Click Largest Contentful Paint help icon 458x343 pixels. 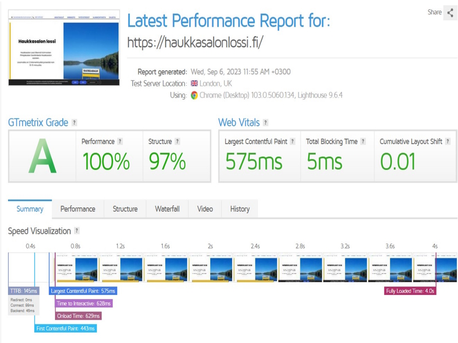293,141
